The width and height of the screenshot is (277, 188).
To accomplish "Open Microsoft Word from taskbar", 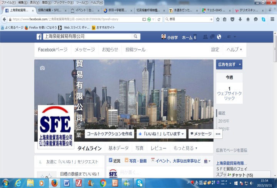I will 67,183.
